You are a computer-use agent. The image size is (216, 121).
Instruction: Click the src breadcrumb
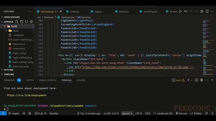coord(39,17)
